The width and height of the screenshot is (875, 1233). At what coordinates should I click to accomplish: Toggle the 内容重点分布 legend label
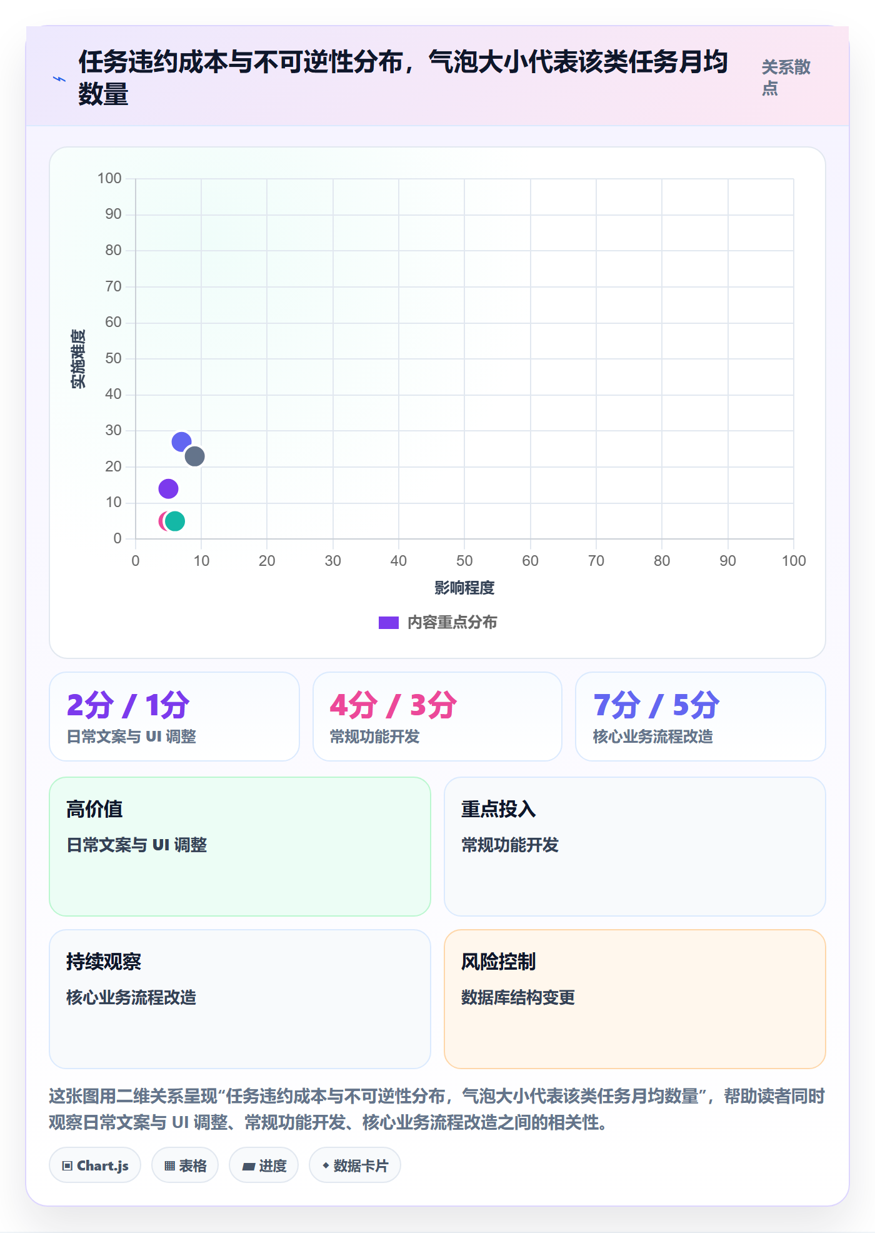tap(452, 623)
